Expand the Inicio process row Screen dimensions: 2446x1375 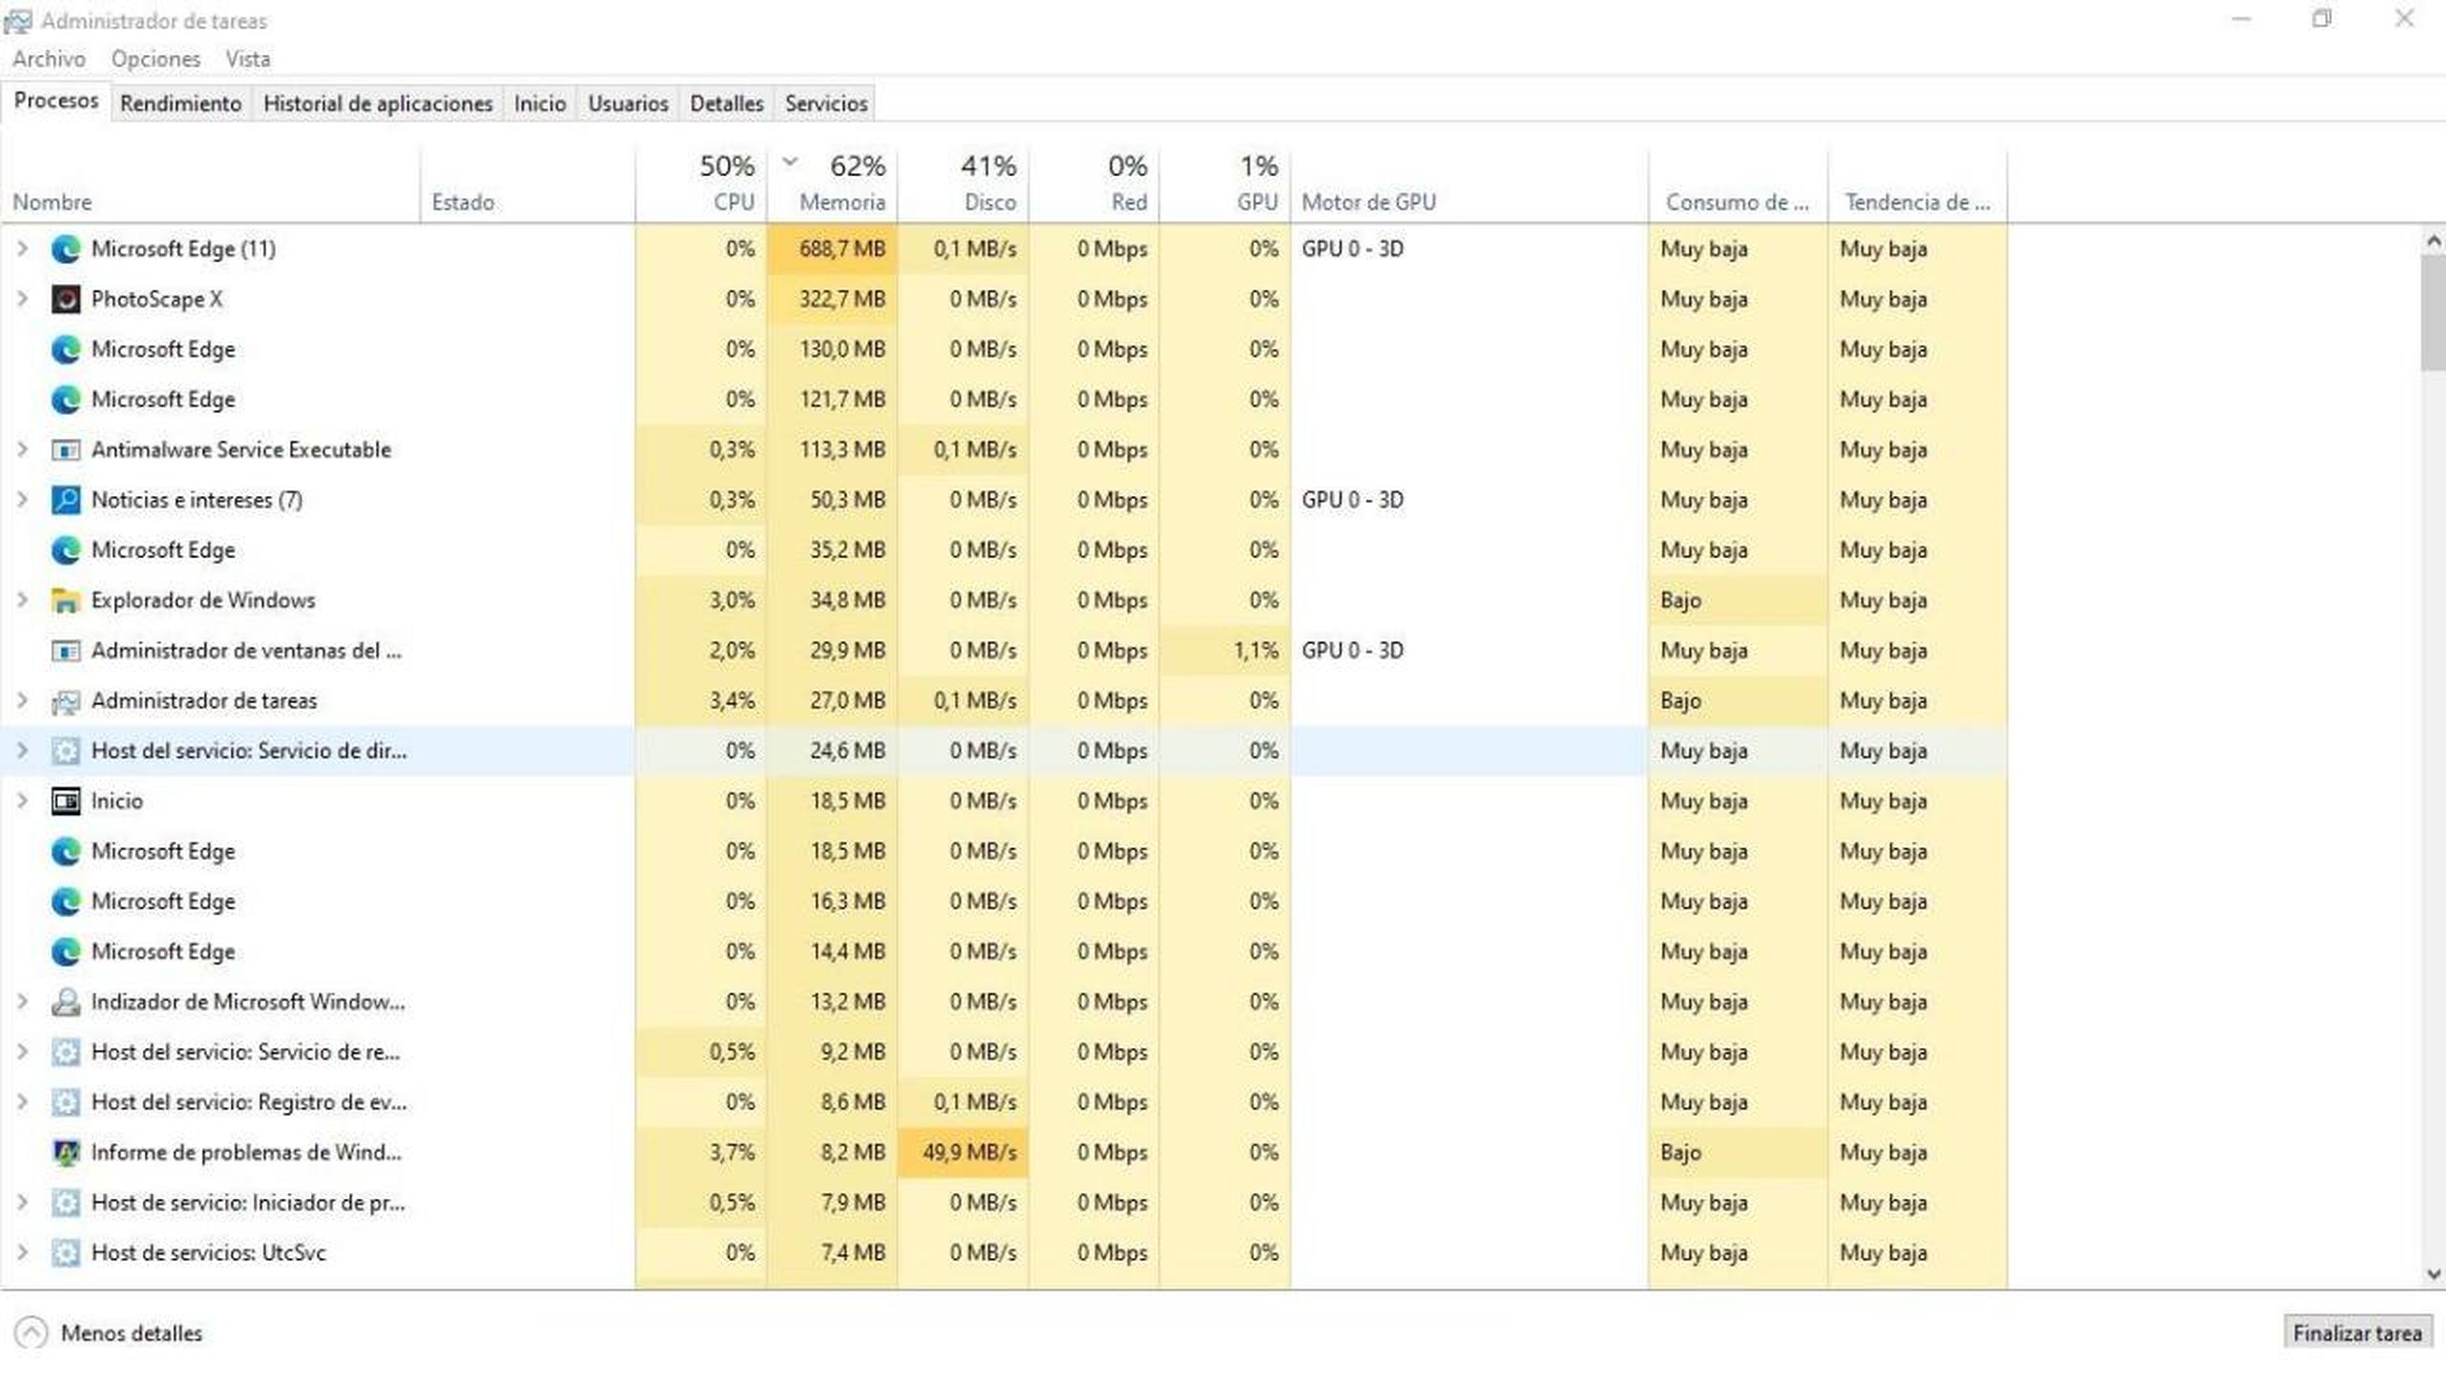22,802
